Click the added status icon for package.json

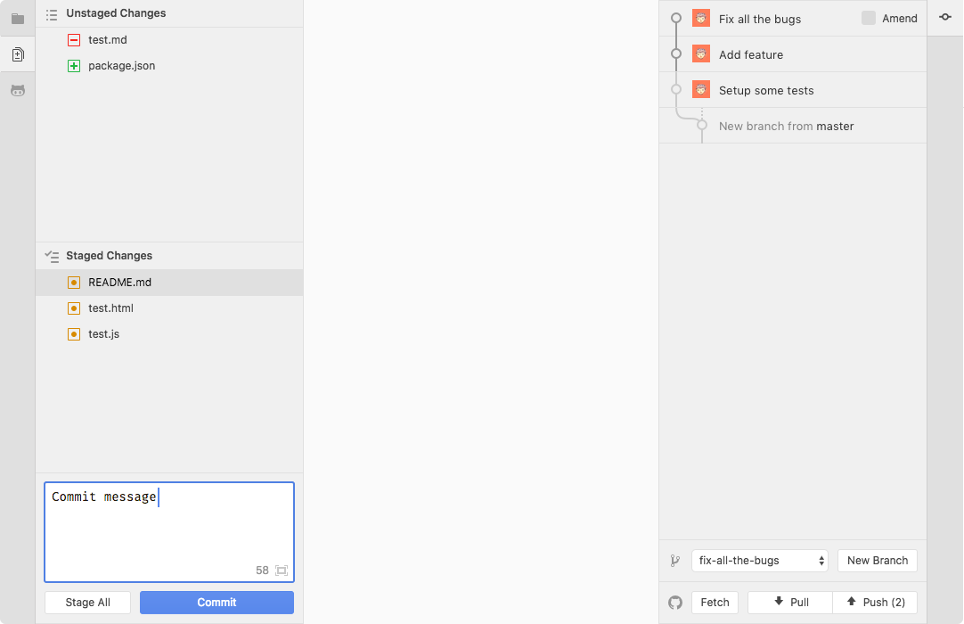click(x=74, y=66)
